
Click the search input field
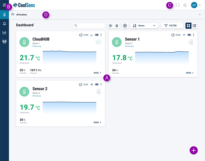pos(89,26)
